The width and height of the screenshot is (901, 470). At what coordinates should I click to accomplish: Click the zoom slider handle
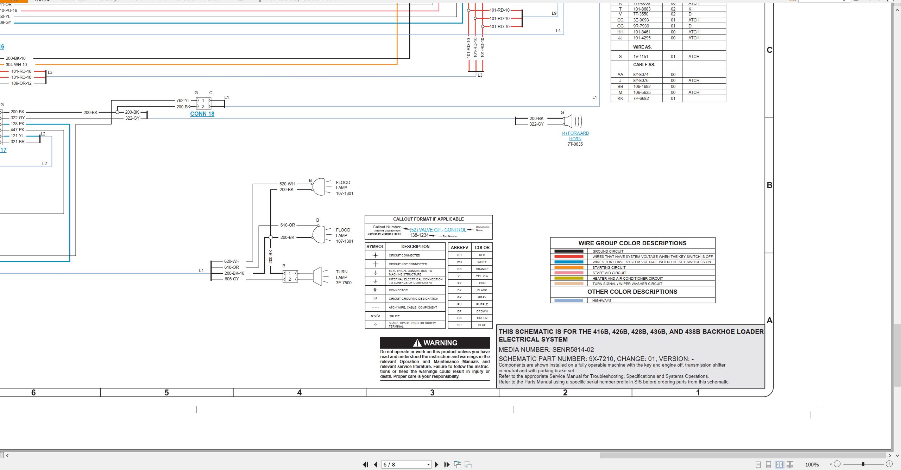pyautogui.click(x=863, y=464)
